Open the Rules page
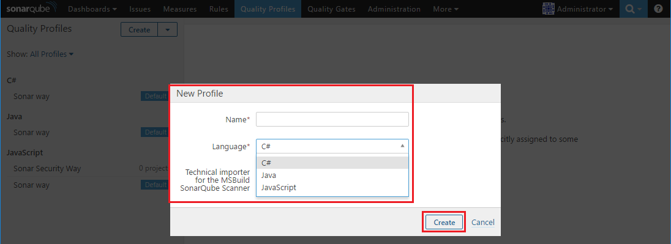 tap(219, 9)
